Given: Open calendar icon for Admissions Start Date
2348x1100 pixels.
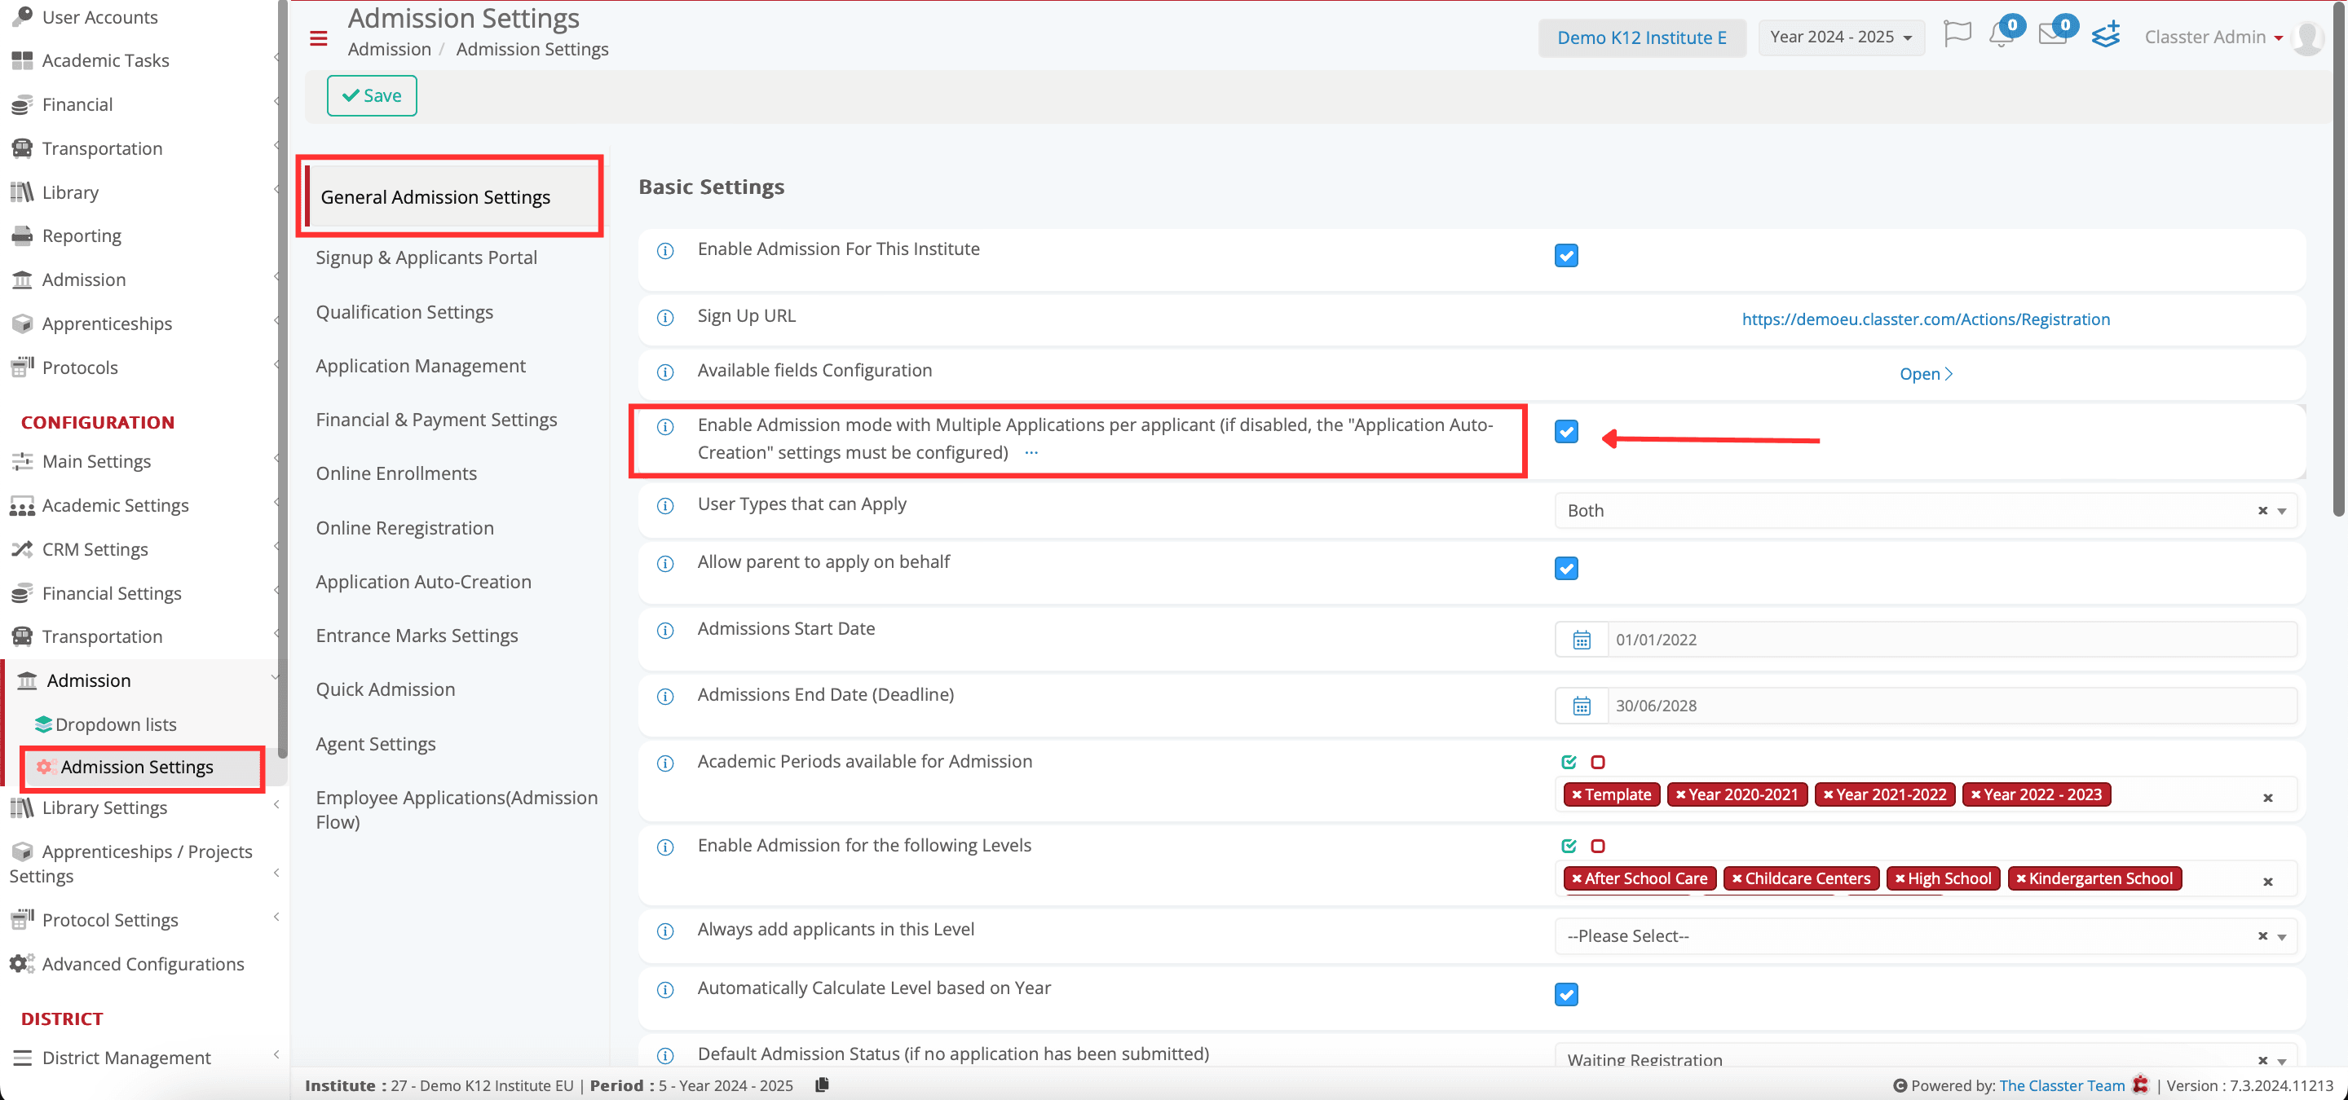Looking at the screenshot, I should [1582, 640].
